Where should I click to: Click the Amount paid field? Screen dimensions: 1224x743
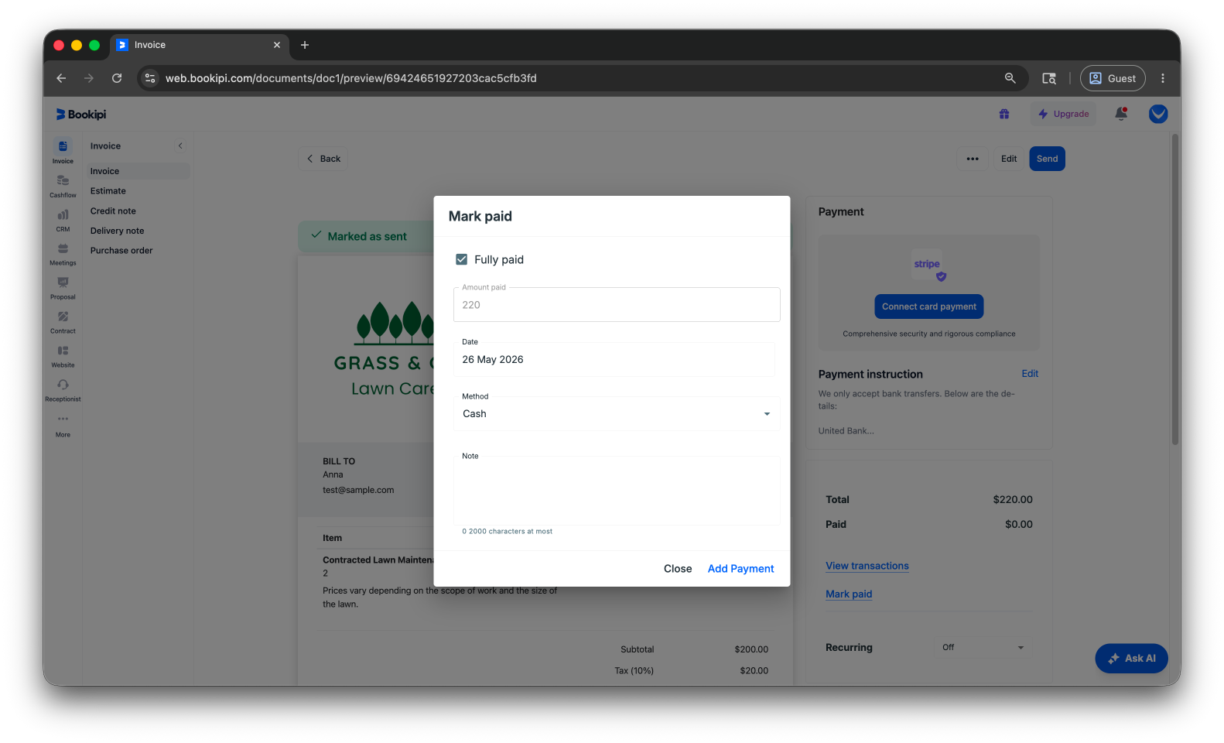click(x=617, y=305)
